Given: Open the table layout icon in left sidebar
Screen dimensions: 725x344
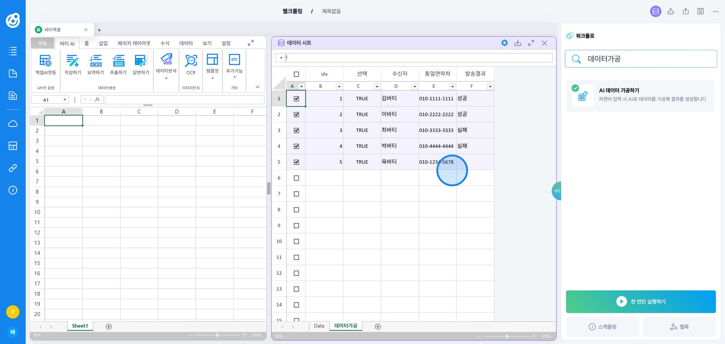Looking at the screenshot, I should point(13,146).
